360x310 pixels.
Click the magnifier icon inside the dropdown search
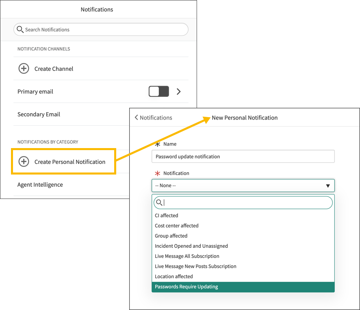(x=159, y=203)
